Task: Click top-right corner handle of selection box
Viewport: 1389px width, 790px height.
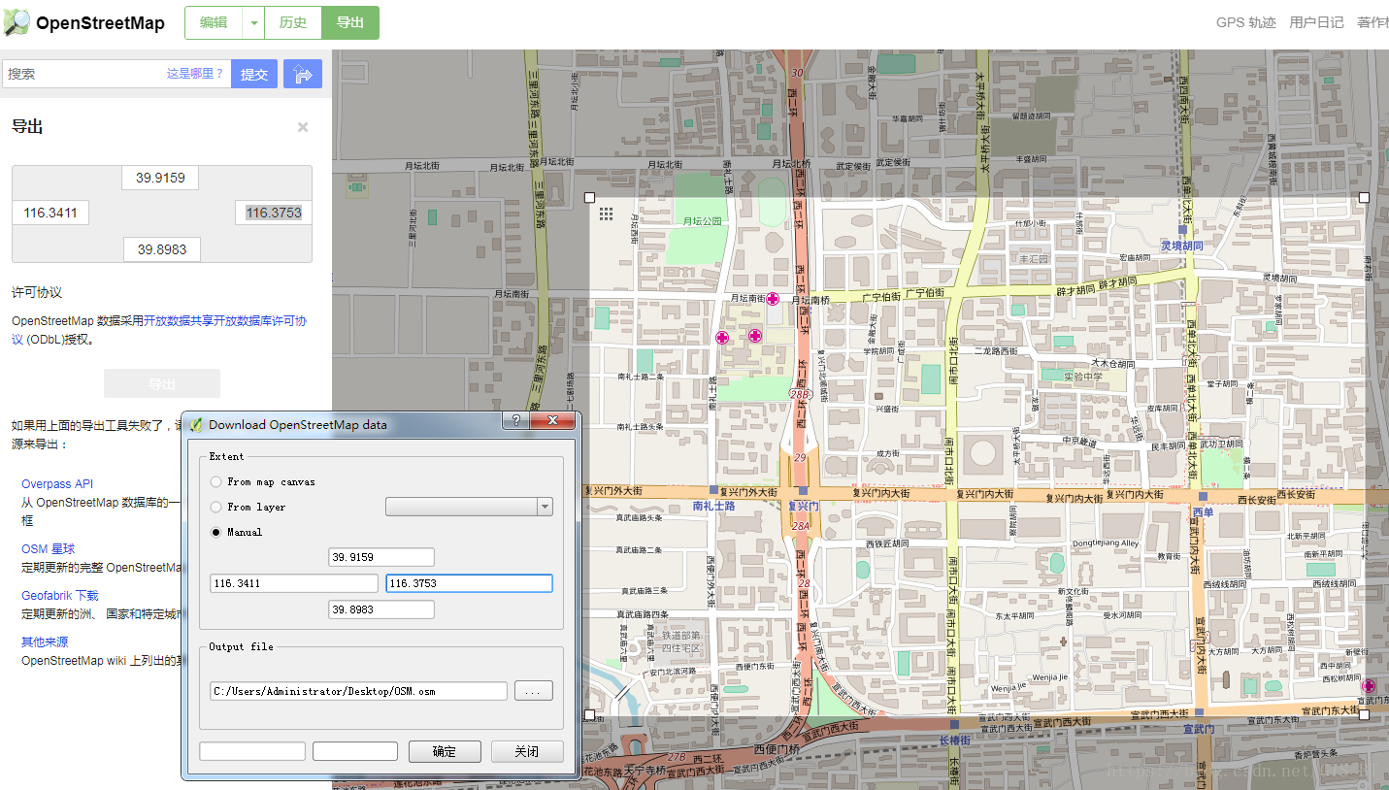Action: point(1364,197)
